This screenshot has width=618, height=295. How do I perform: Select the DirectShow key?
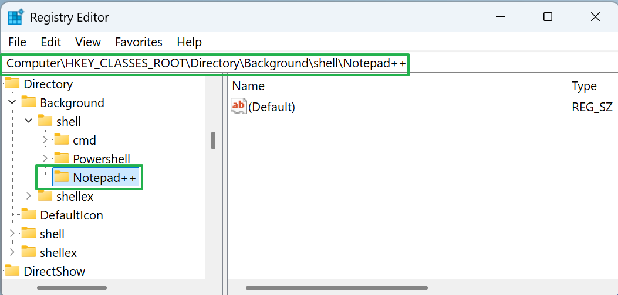[x=55, y=272]
